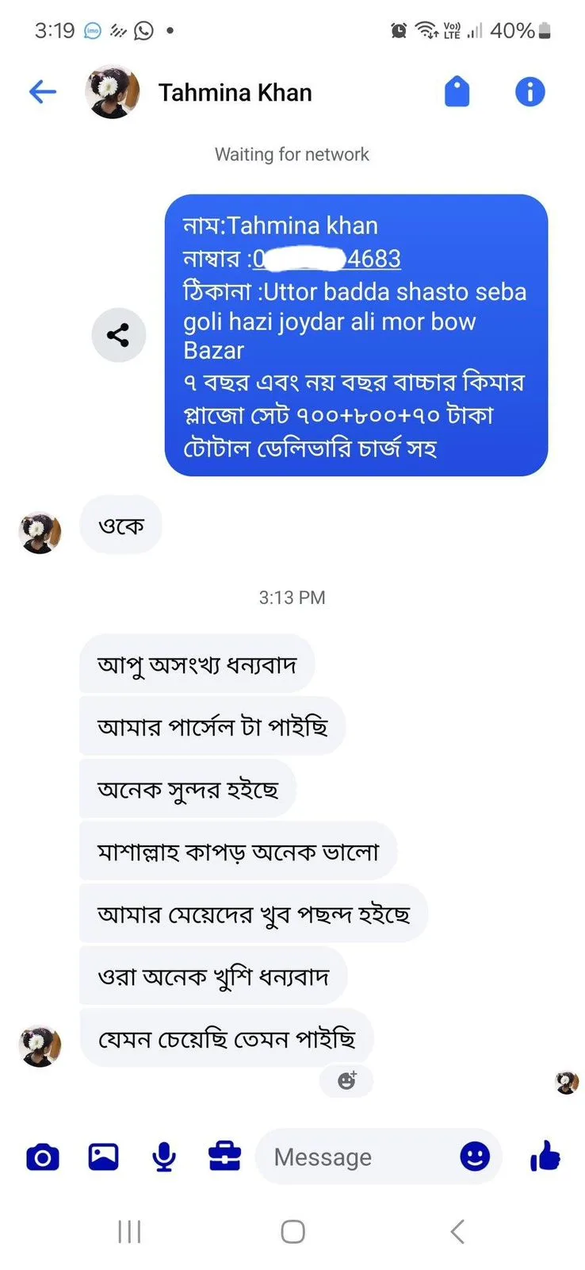Open the blue tag label icon
Screen dimensions: 585x1270
(457, 92)
